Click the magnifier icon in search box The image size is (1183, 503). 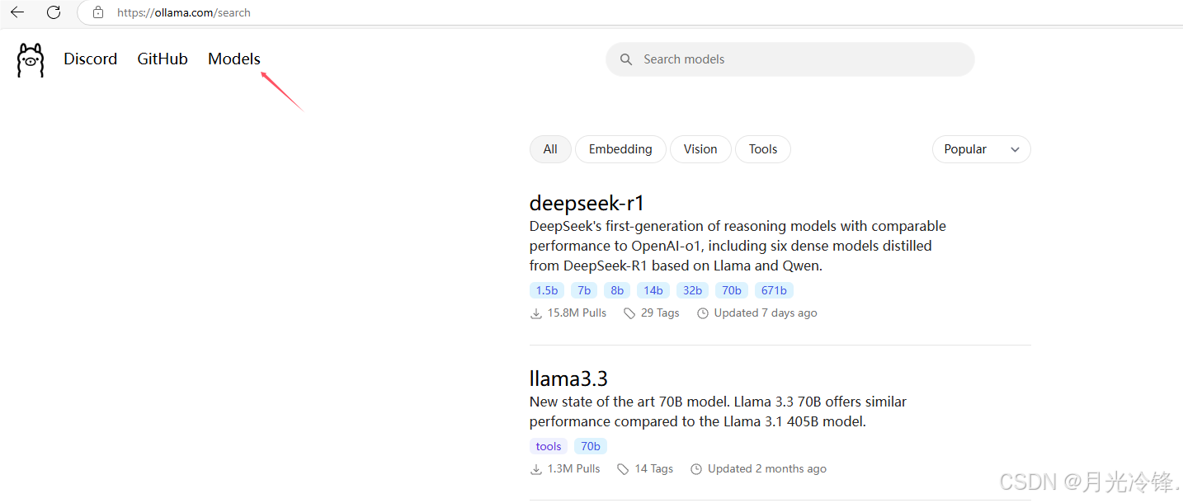(626, 59)
